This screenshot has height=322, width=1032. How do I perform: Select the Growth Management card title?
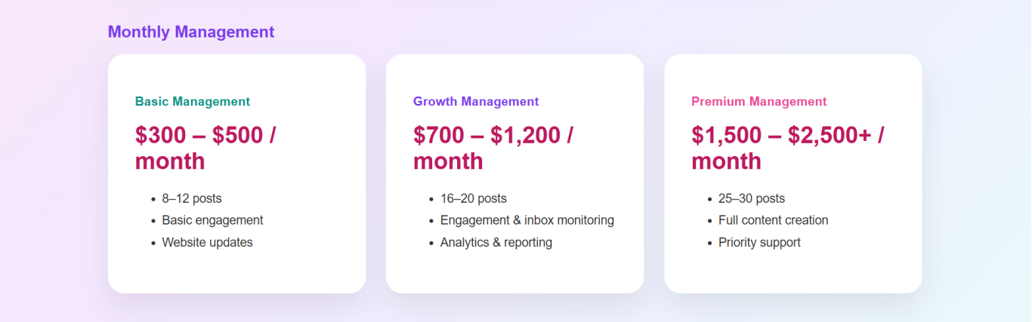pyautogui.click(x=476, y=101)
